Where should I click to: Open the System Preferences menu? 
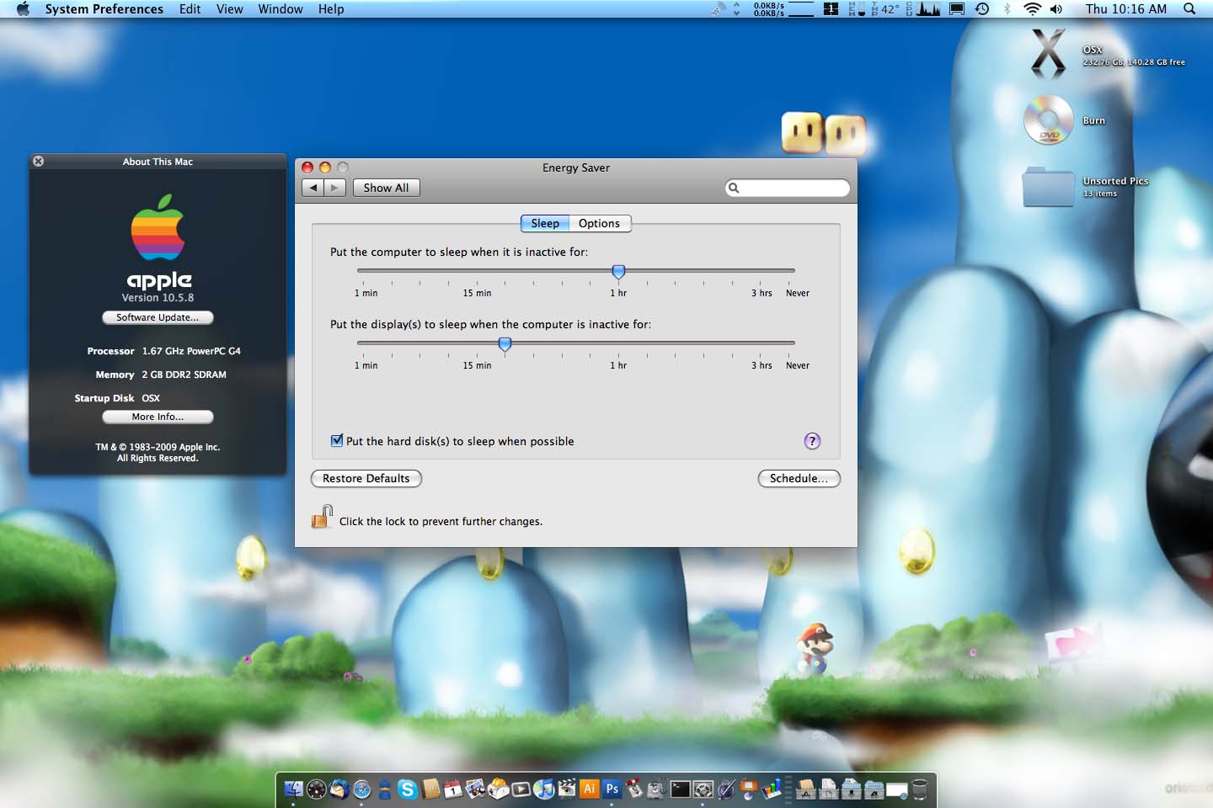104,8
